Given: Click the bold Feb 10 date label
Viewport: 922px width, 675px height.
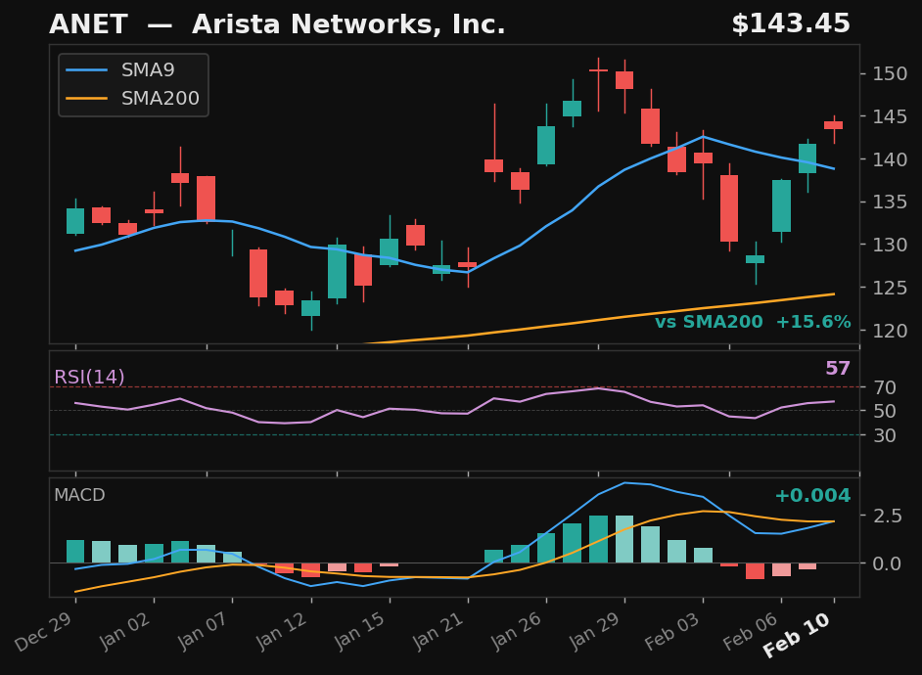Looking at the screenshot, I should (797, 635).
